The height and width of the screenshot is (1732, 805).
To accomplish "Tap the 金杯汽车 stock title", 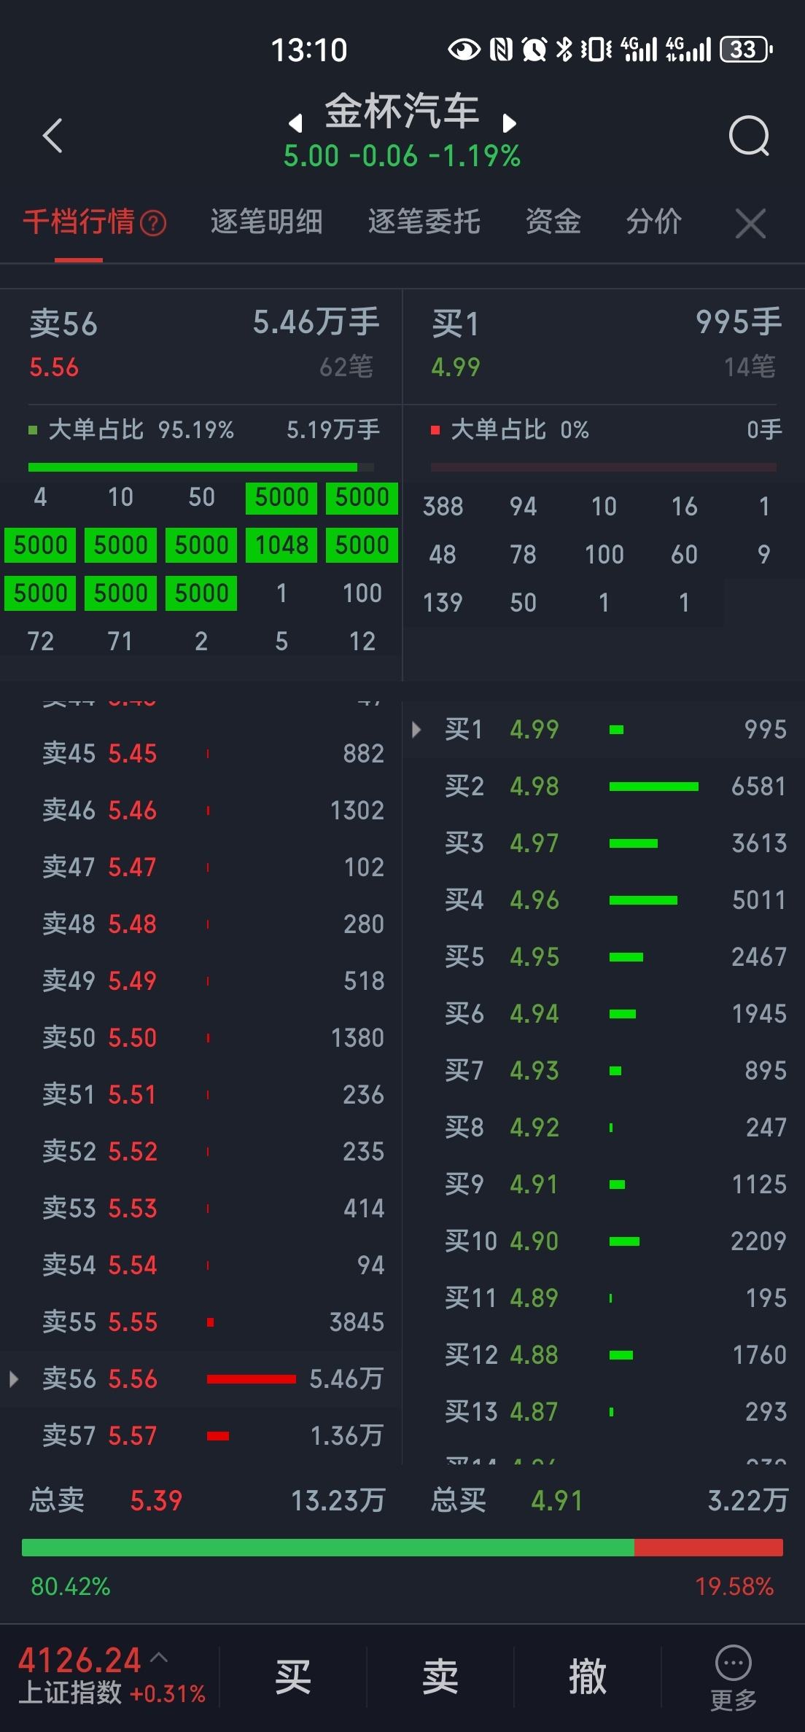I will click(402, 112).
